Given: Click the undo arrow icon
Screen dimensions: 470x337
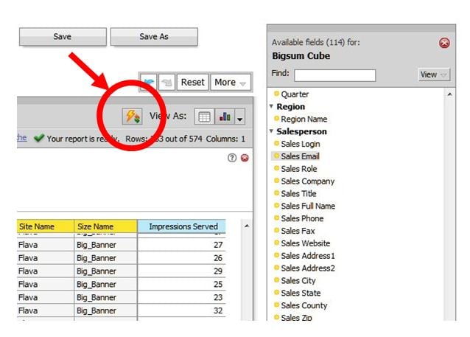Looking at the screenshot, I should click(150, 82).
